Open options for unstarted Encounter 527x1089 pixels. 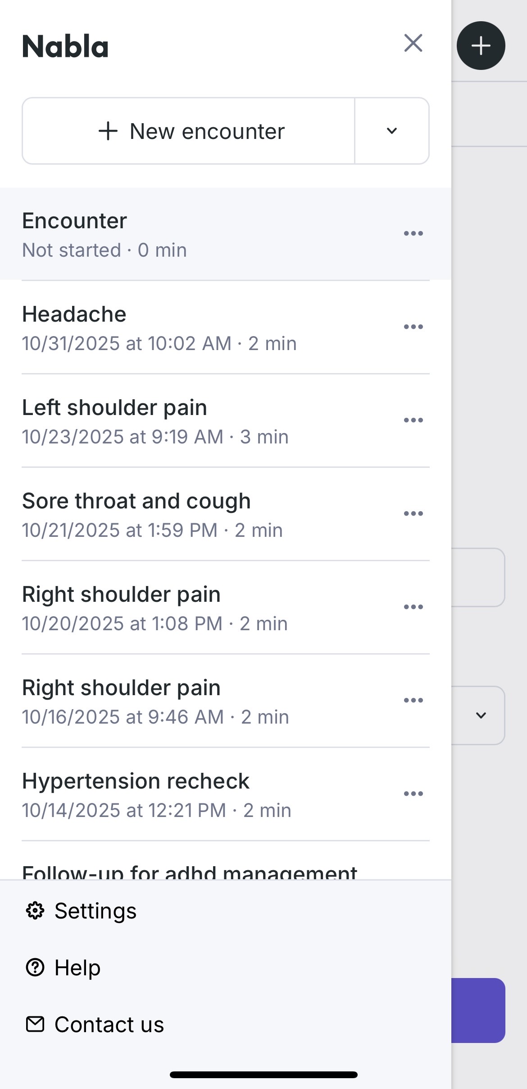pyautogui.click(x=413, y=234)
